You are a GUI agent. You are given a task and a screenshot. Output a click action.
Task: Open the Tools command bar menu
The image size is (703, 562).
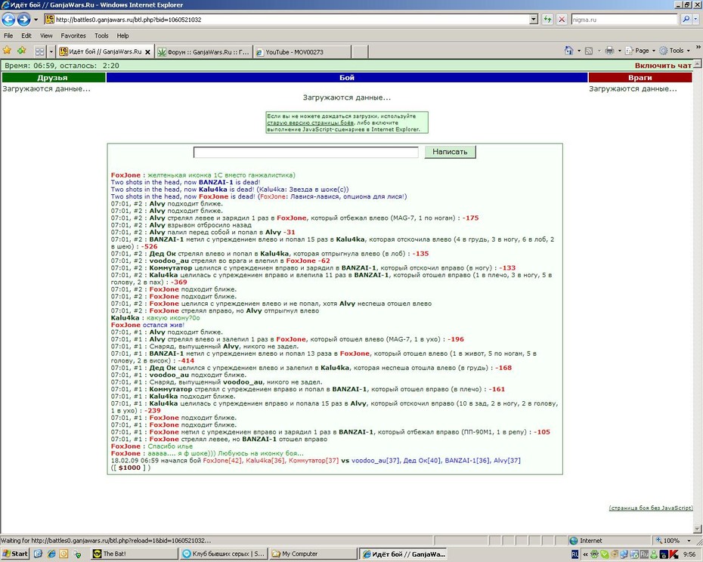tap(675, 51)
